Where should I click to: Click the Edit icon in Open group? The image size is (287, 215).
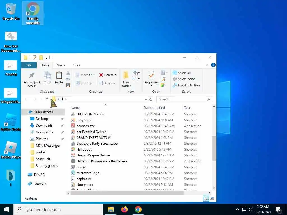[x=163, y=79]
